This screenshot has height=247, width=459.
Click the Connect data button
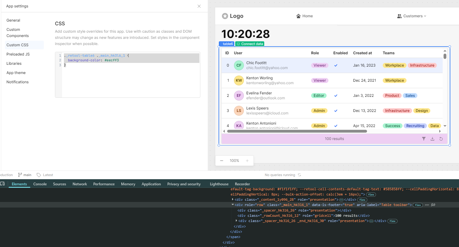point(250,44)
